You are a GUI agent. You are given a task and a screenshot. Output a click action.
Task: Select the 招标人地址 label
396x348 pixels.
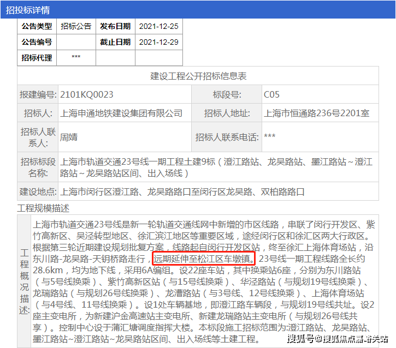[227, 113]
